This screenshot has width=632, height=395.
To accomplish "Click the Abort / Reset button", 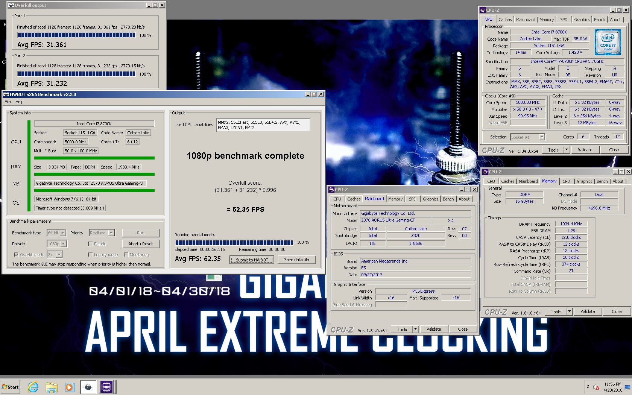I will point(141,244).
